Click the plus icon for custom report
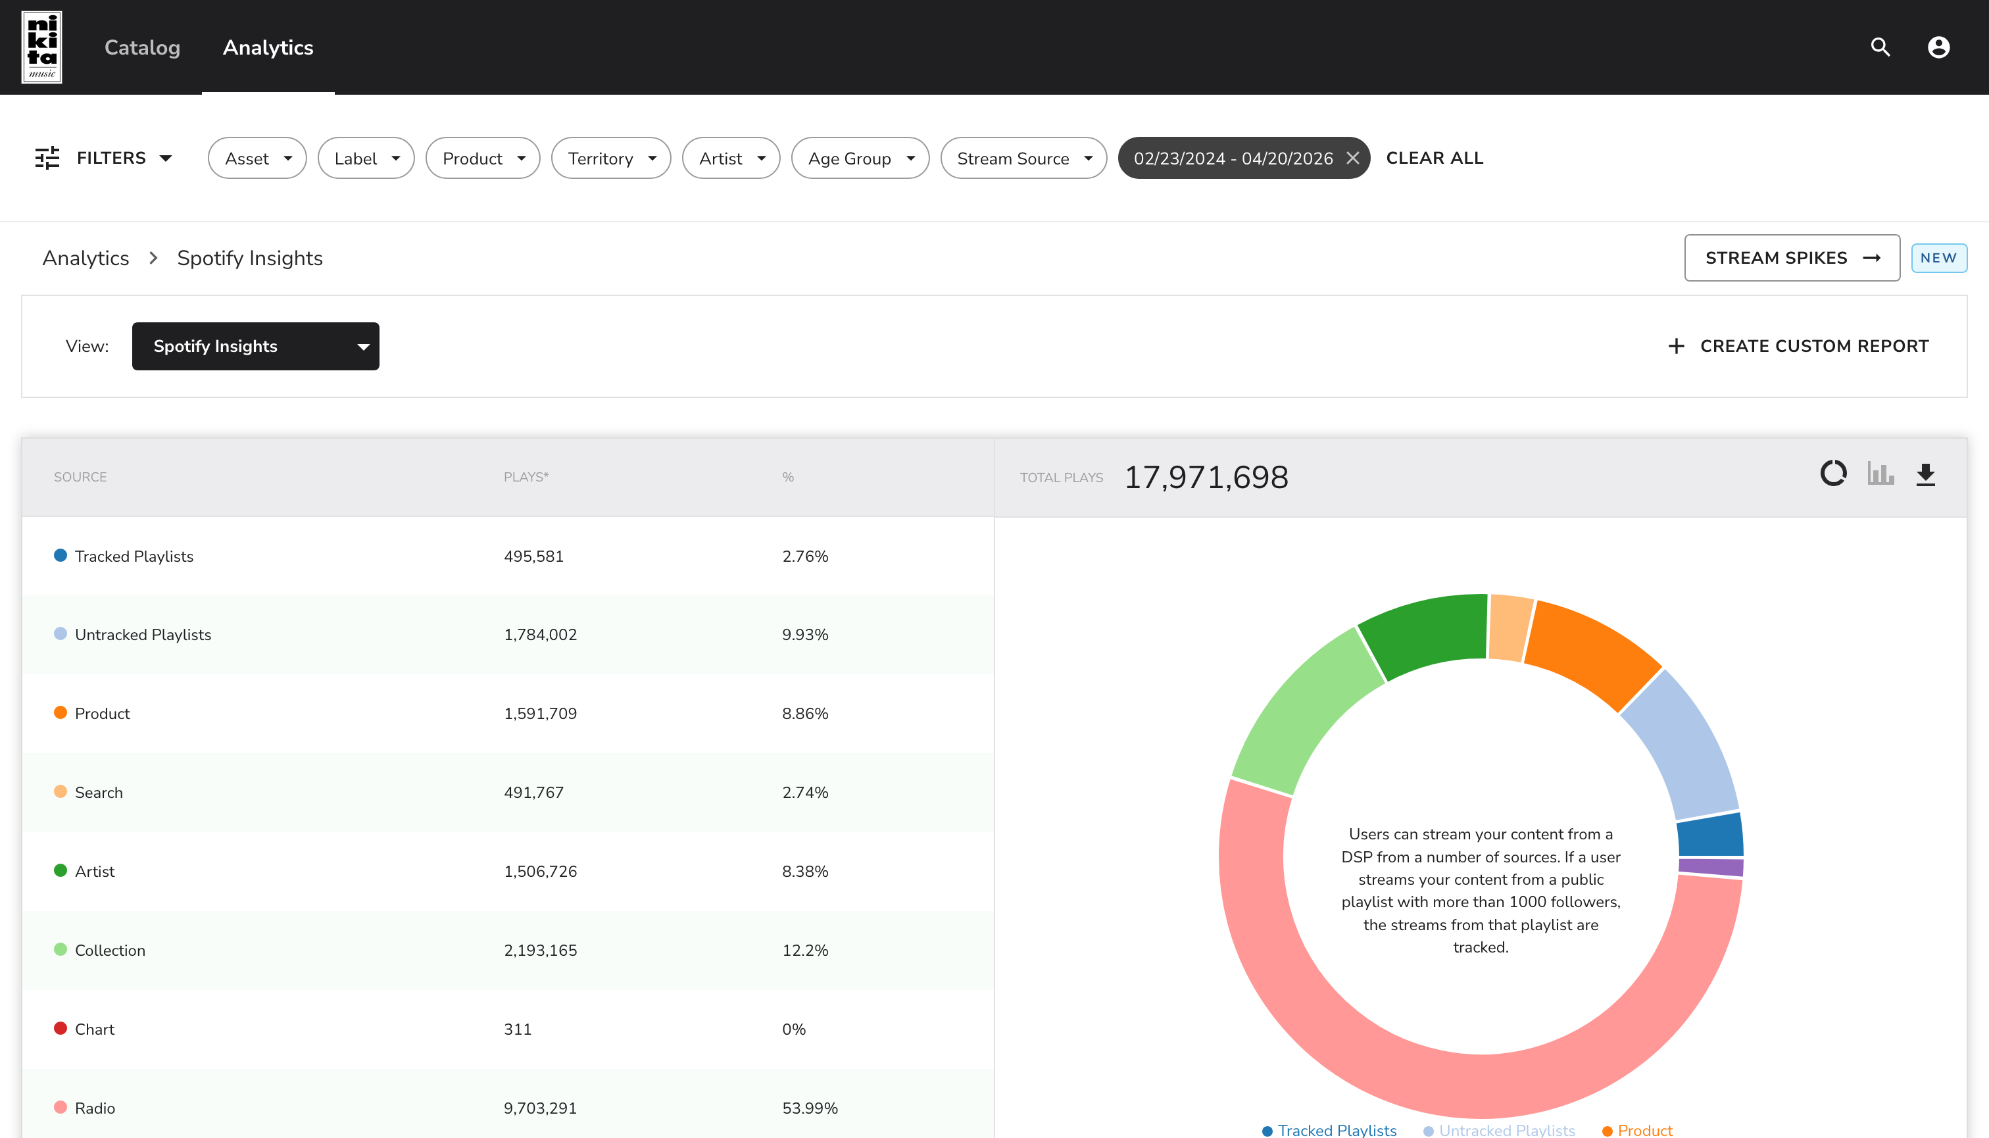The image size is (1989, 1138). (x=1677, y=346)
